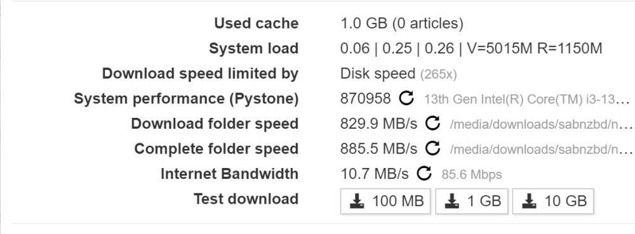635x234 pixels.
Task: Click the Pystone score 870958
Action: click(x=366, y=99)
